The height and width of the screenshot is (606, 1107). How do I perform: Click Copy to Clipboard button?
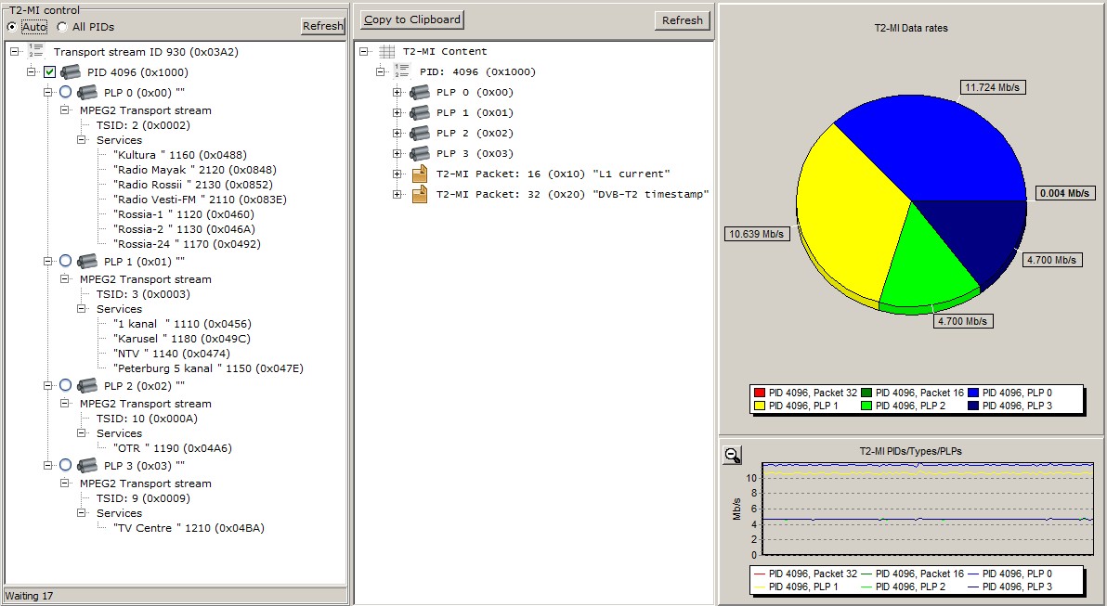411,19
